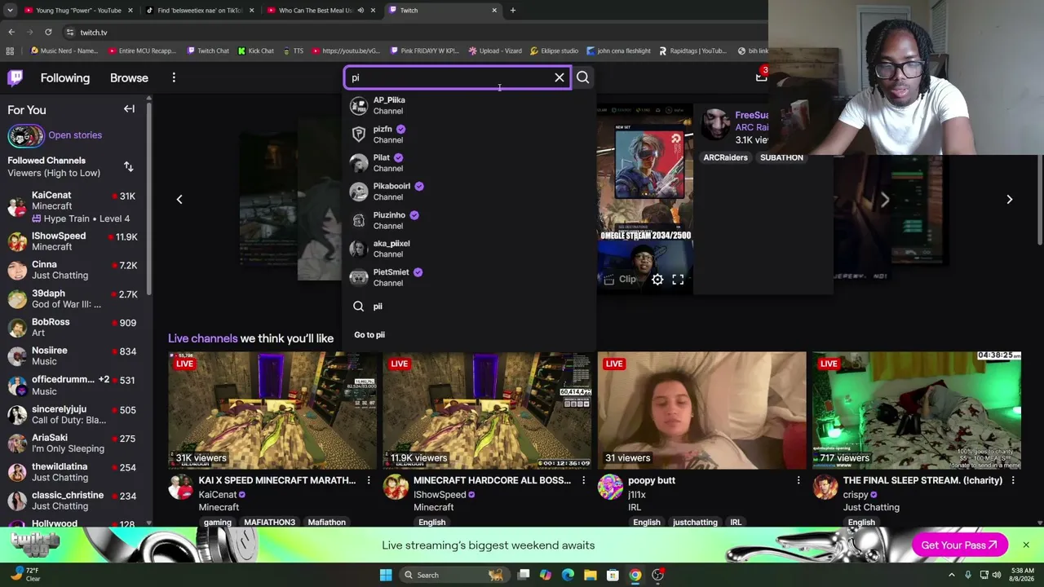Go to next carousel slide
Screen dimensions: 1044x587
click(x=1009, y=199)
